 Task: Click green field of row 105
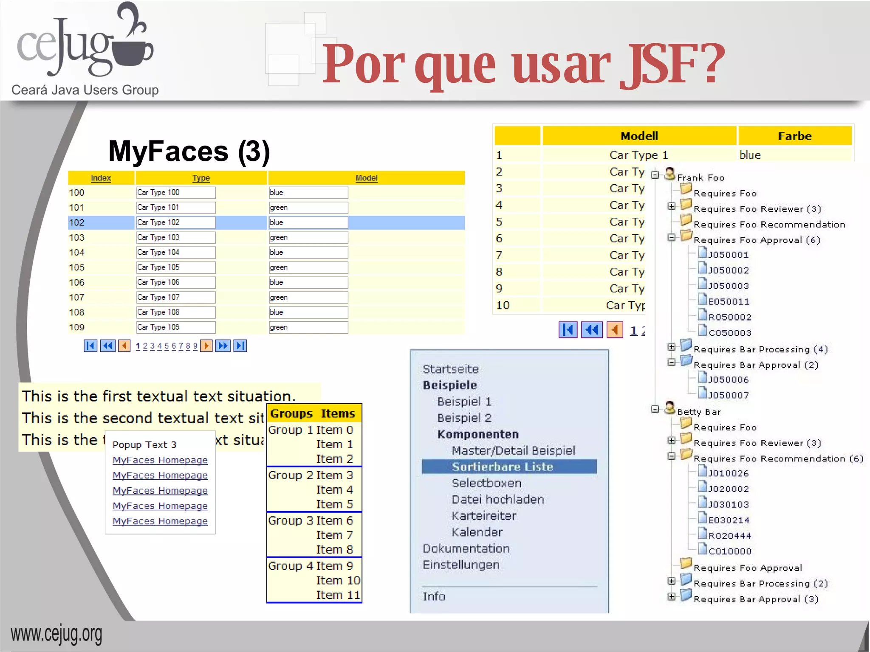coord(308,267)
